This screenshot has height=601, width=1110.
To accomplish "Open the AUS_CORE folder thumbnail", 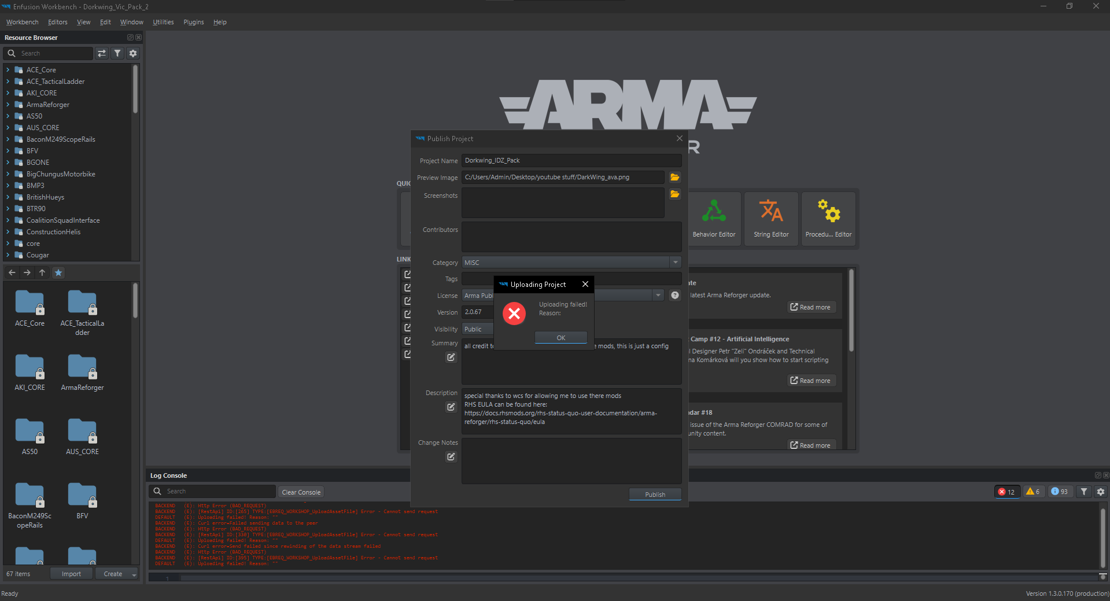I will click(x=82, y=438).
